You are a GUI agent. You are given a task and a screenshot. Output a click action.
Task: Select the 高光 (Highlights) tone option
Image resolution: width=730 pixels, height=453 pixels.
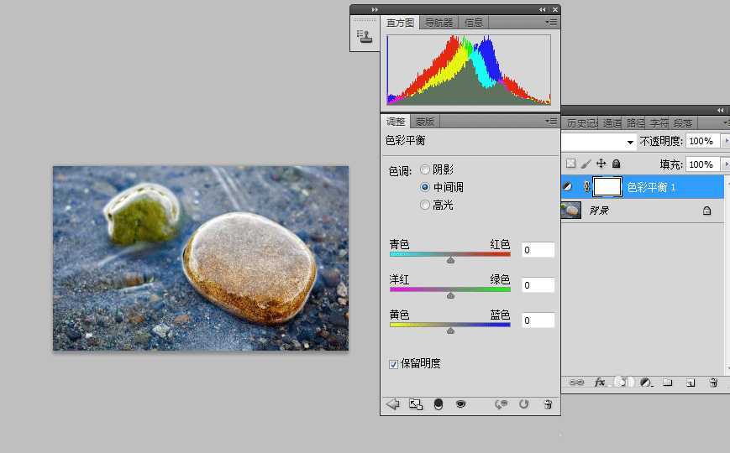pos(425,205)
